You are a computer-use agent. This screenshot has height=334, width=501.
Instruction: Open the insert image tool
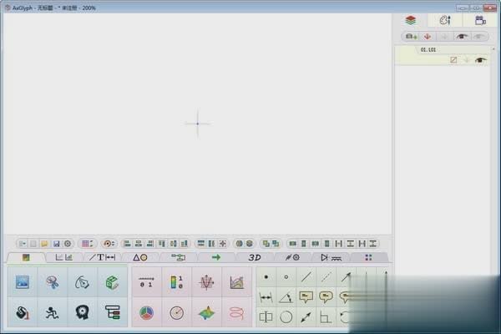tap(23, 282)
